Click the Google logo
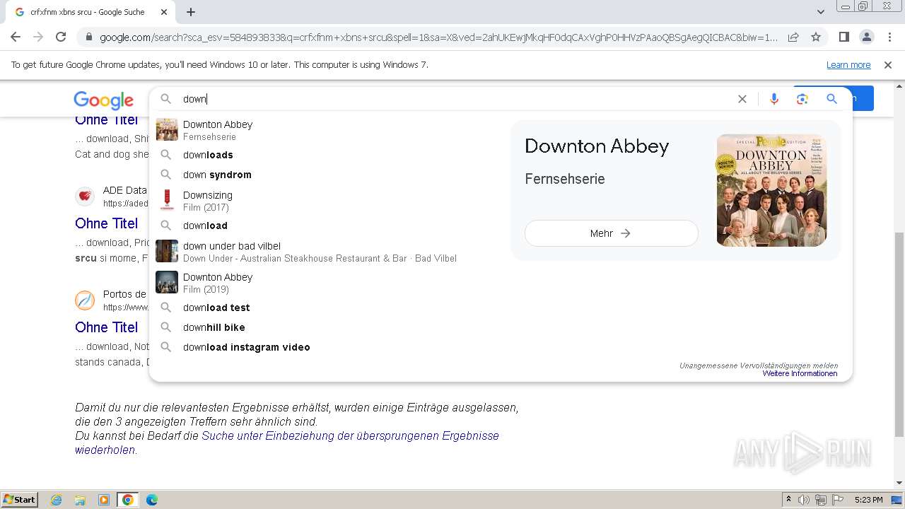This screenshot has height=509, width=905. click(x=103, y=100)
